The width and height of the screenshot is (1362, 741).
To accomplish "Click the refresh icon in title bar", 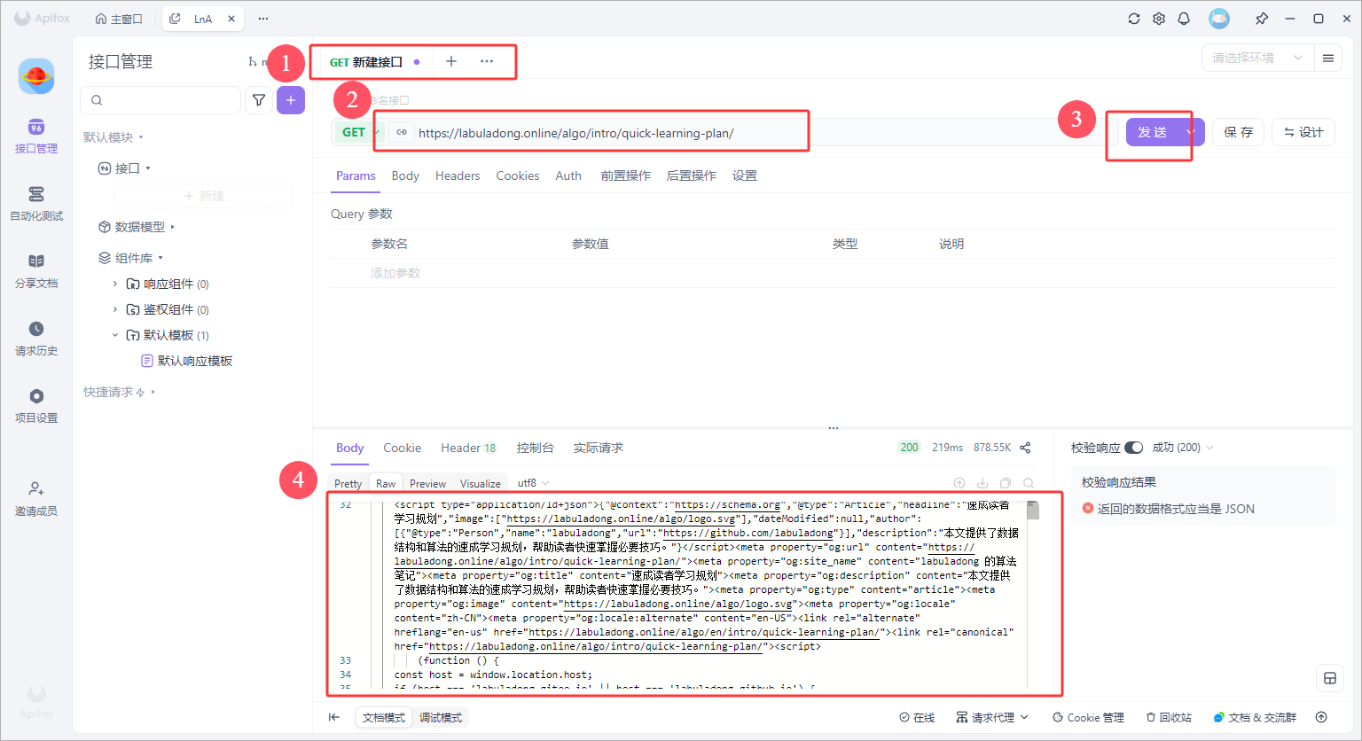I will 1134,19.
